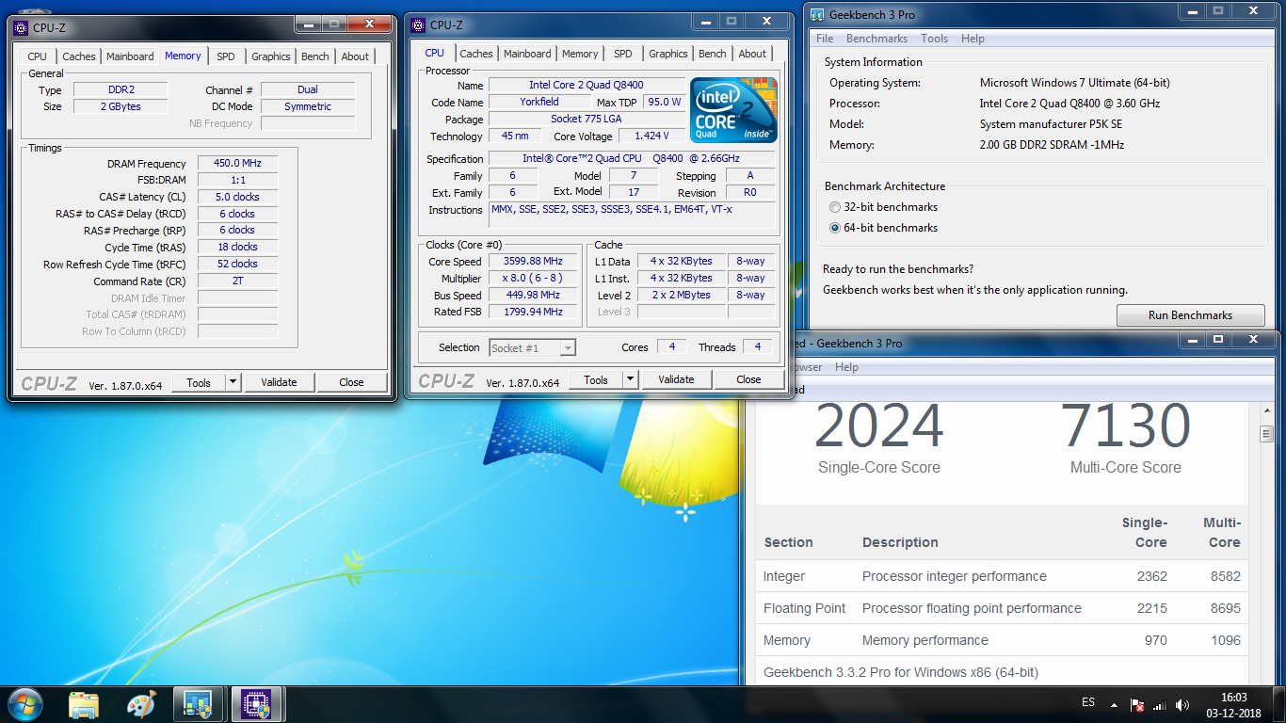Click Tools button in Memory window

[199, 382]
